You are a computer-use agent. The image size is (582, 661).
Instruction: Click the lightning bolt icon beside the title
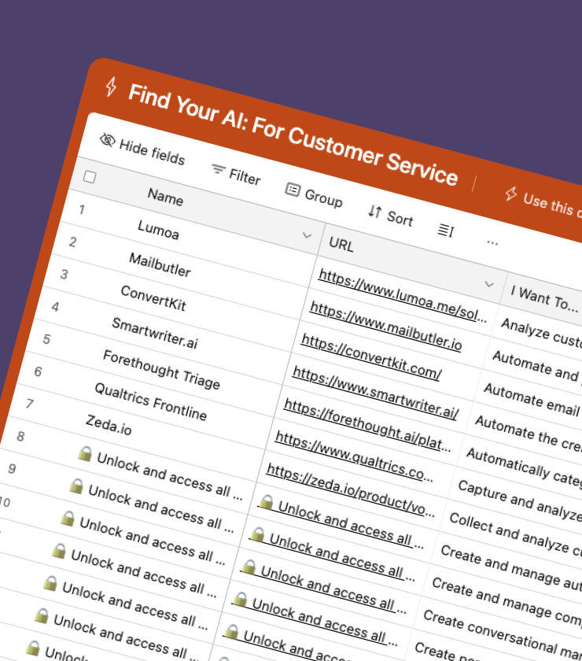pyautogui.click(x=111, y=84)
